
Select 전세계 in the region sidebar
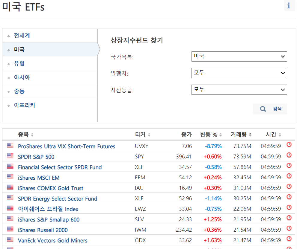click(x=22, y=36)
